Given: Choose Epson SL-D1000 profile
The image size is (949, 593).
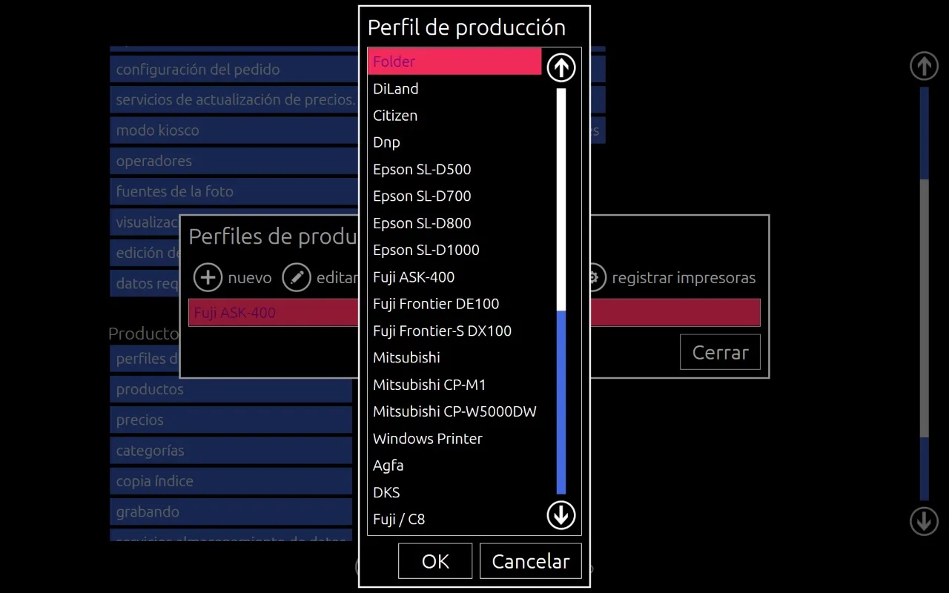Looking at the screenshot, I should [x=454, y=250].
